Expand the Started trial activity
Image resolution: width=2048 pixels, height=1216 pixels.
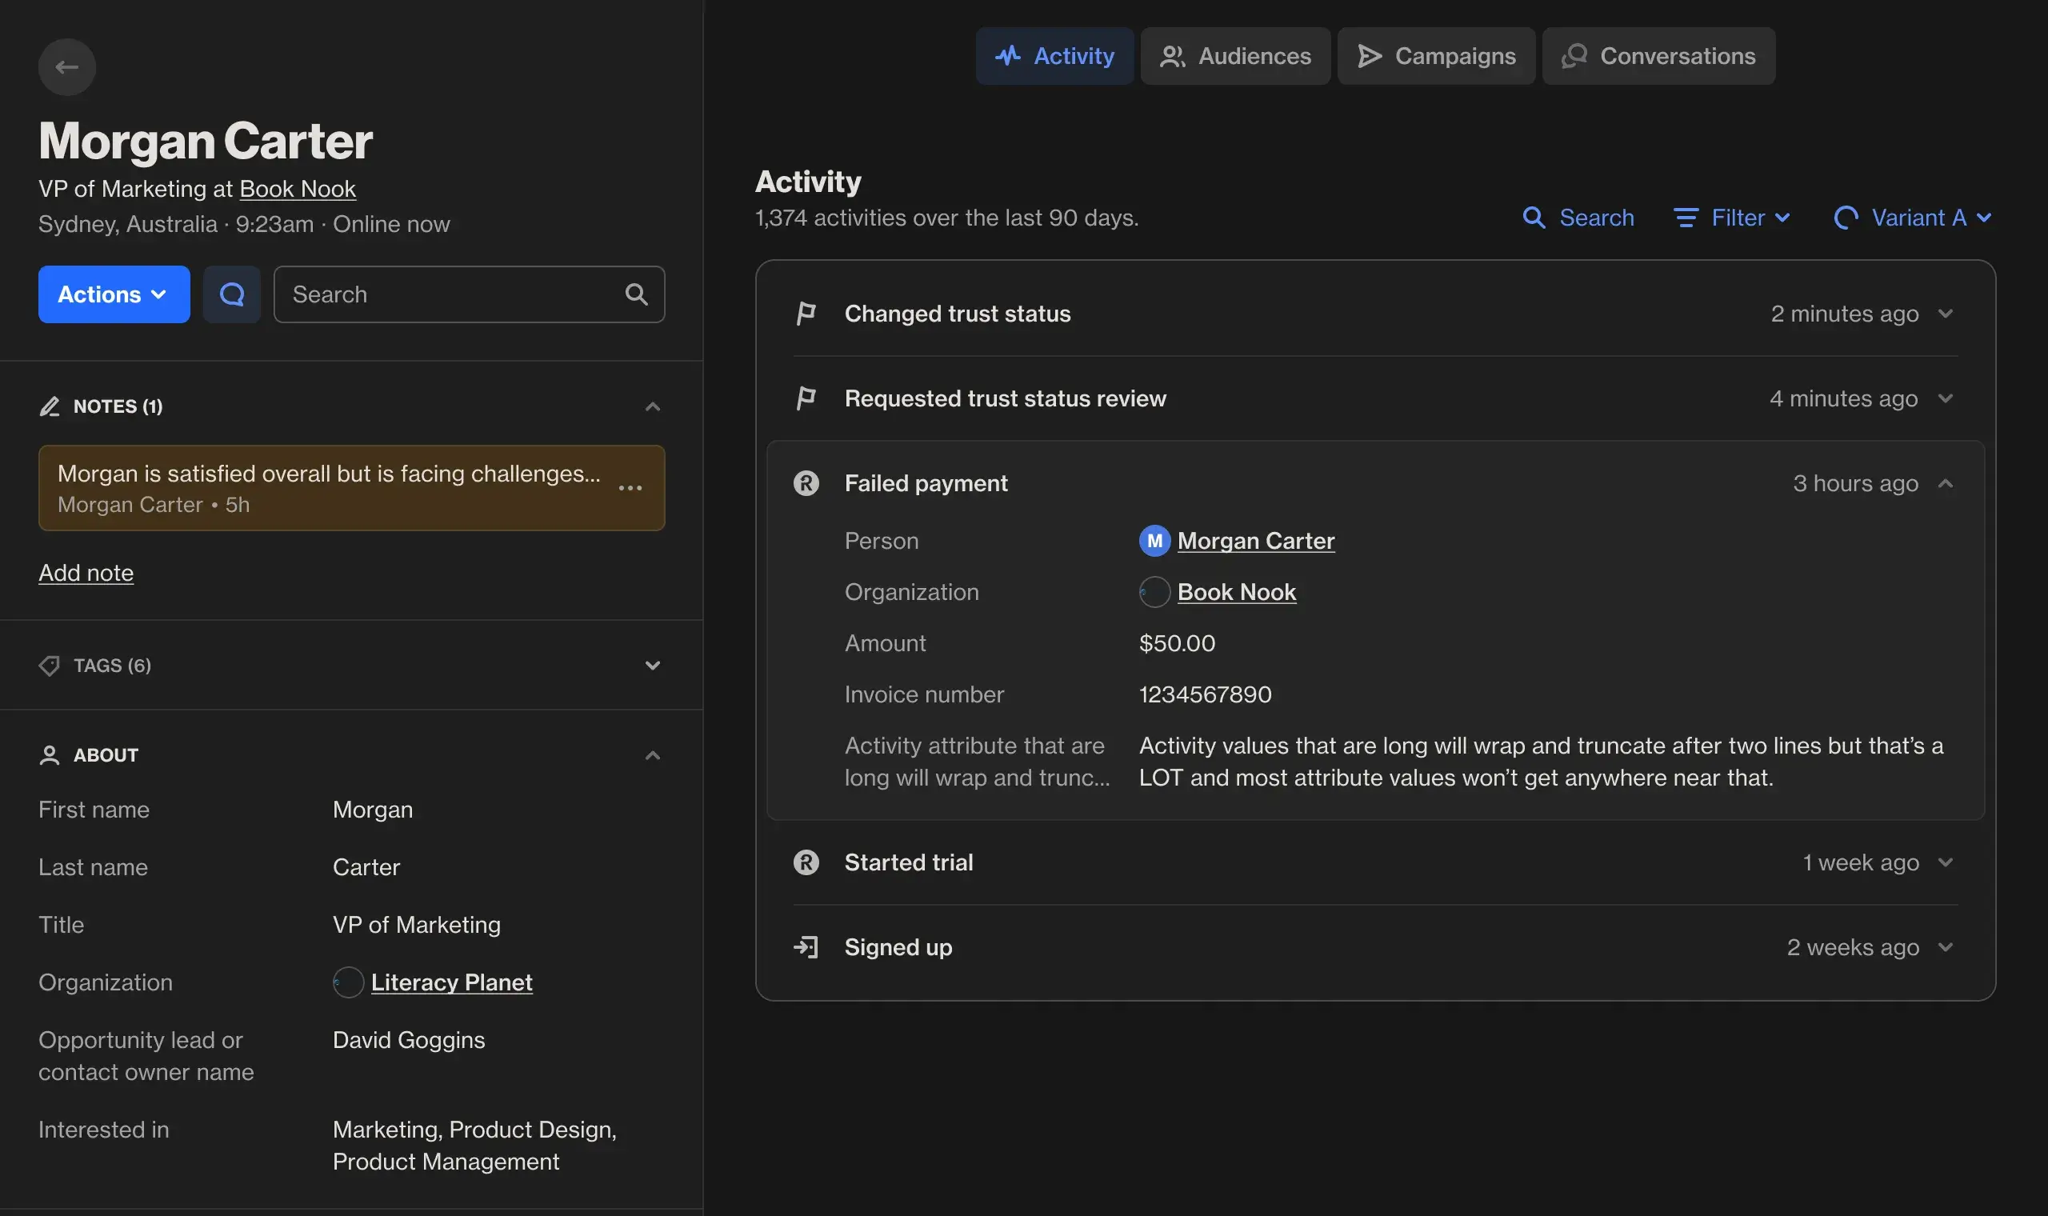tap(1946, 862)
